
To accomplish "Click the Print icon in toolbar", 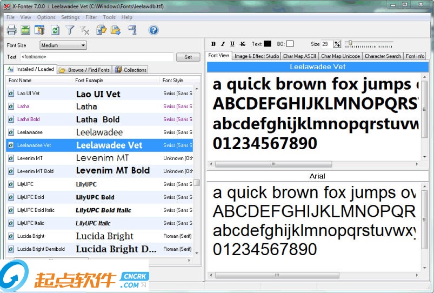I will (x=11, y=30).
